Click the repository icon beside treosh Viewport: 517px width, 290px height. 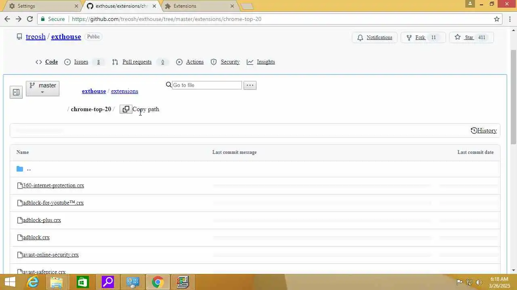pos(19,37)
